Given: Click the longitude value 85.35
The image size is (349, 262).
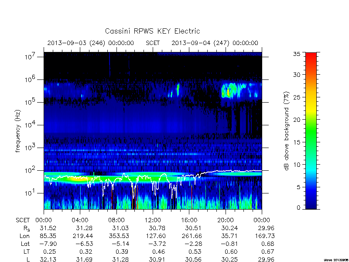Looking at the screenshot, I should tap(48, 236).
